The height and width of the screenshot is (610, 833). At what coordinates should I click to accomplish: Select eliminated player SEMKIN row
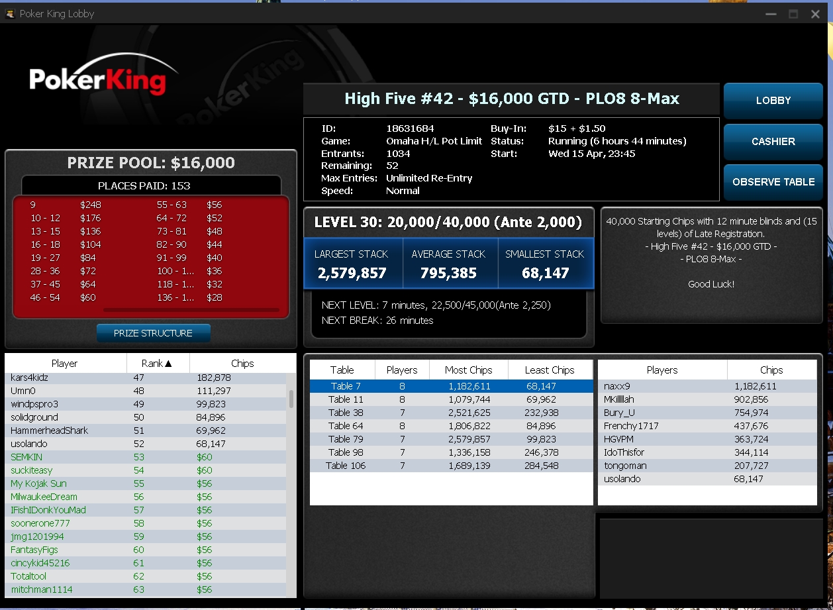[146, 457]
